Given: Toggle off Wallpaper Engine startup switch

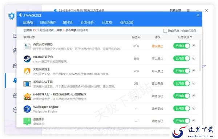Looking at the screenshot, I should point(182,108).
